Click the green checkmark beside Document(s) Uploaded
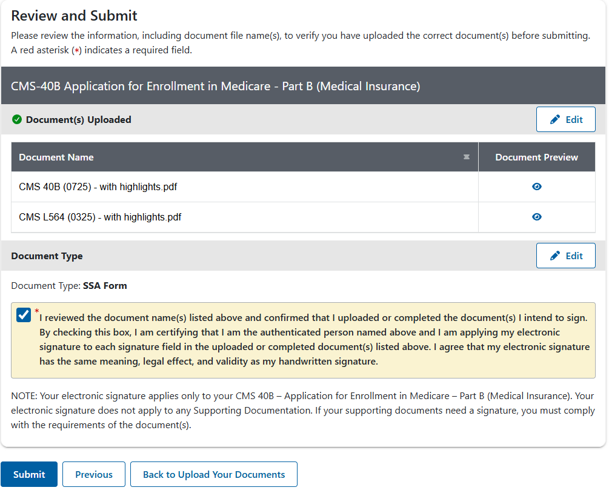 tap(17, 120)
